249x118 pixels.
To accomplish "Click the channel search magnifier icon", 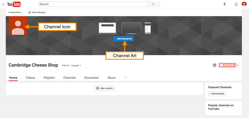I will pyautogui.click(x=125, y=77).
